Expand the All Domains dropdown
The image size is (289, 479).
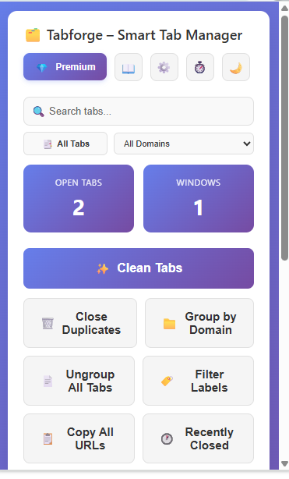point(184,144)
